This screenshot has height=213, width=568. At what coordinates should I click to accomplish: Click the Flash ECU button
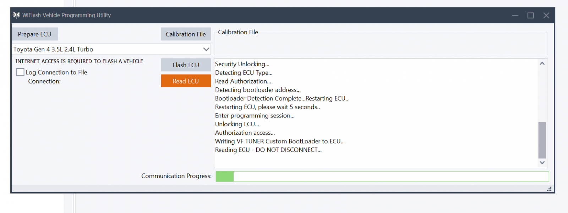pos(186,65)
